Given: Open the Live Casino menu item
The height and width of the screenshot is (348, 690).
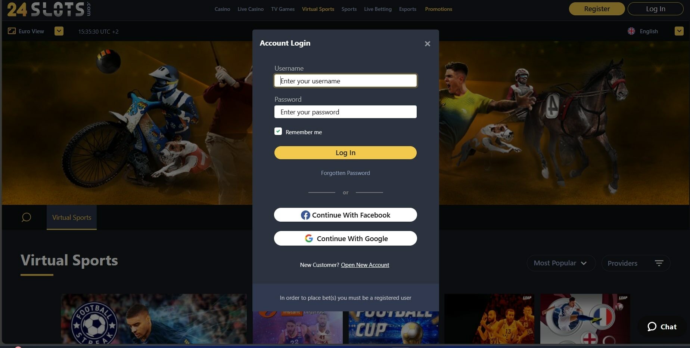Looking at the screenshot, I should (x=251, y=9).
